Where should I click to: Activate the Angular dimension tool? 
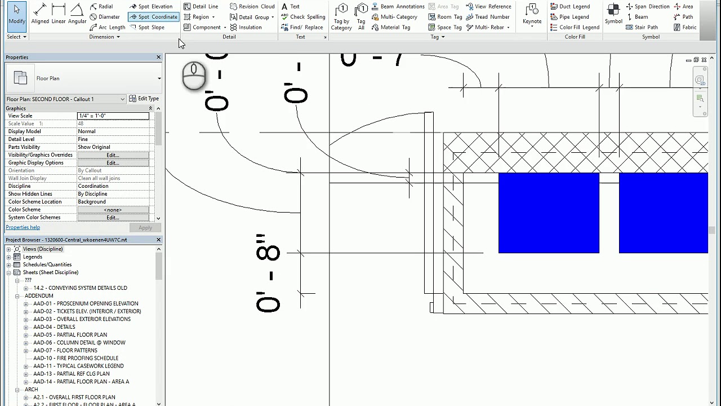77,15
